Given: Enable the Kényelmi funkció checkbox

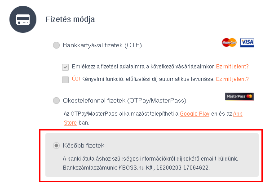Looking at the screenshot, I should point(66,80).
